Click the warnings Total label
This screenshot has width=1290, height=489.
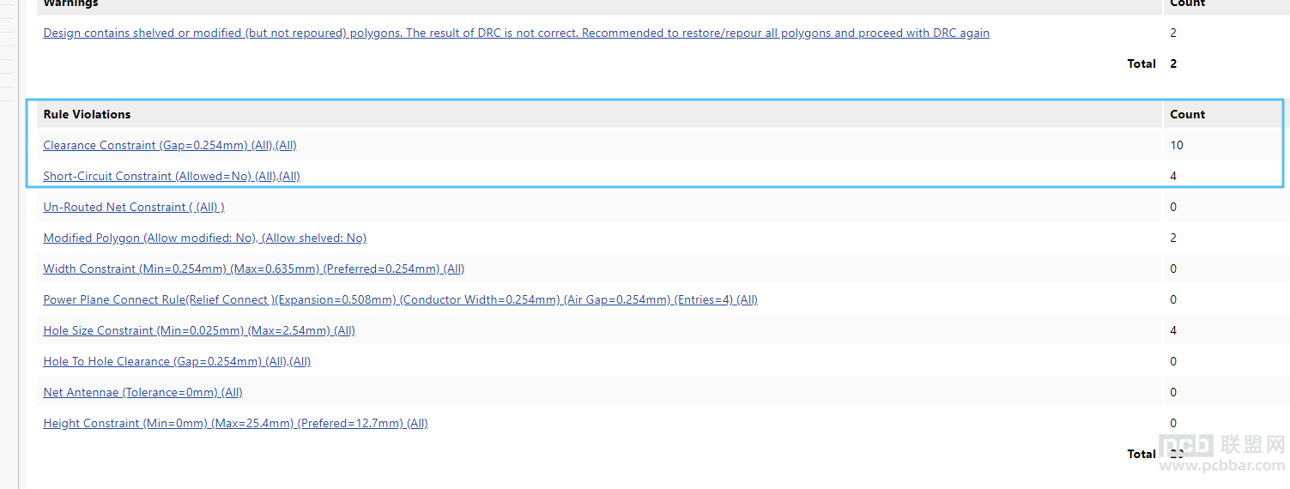click(1142, 63)
